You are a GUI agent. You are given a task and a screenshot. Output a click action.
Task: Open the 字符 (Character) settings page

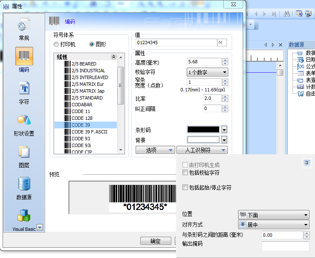24,93
